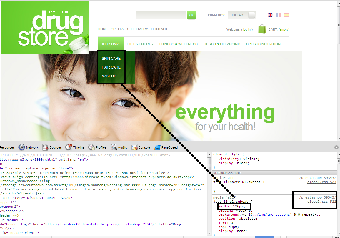Screen dimensions: 340x238
Task: Click the site search input field
Action: (161, 15)
